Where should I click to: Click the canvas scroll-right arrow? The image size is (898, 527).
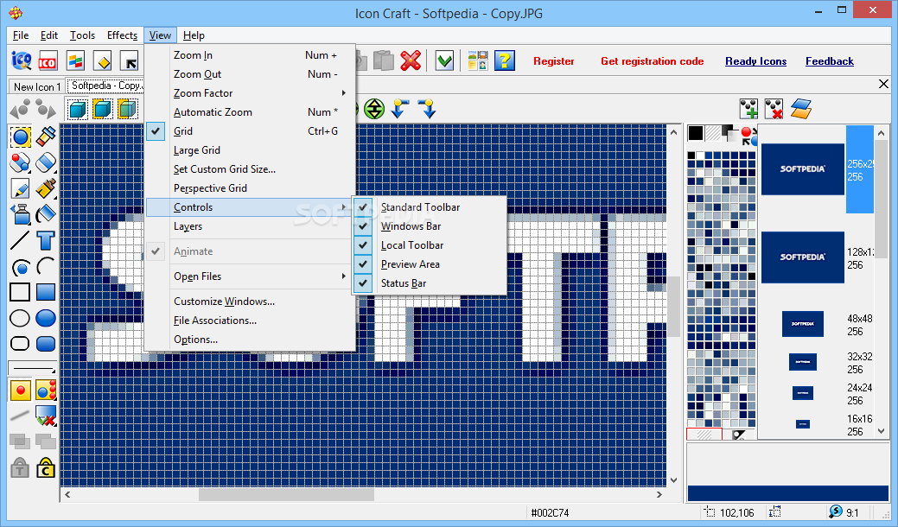pos(659,494)
